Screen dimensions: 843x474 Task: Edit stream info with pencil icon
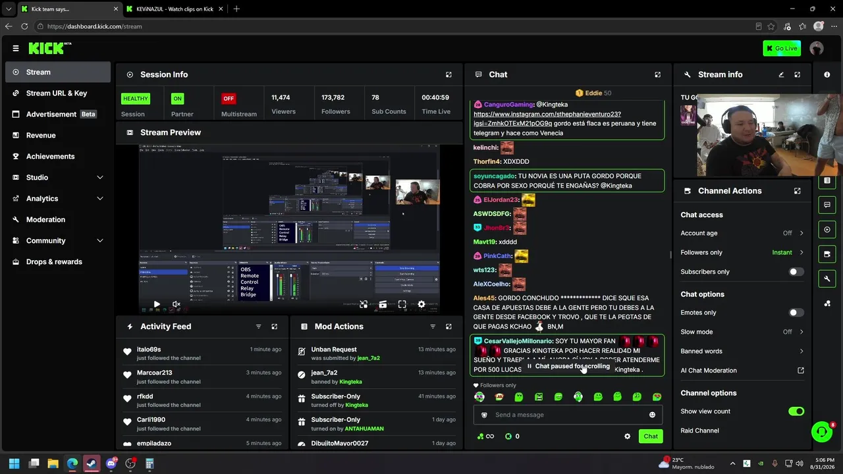(x=781, y=75)
